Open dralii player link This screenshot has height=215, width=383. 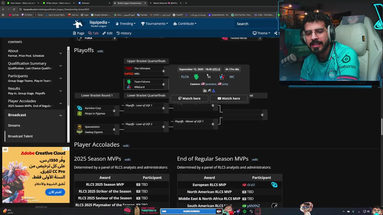[251, 185]
